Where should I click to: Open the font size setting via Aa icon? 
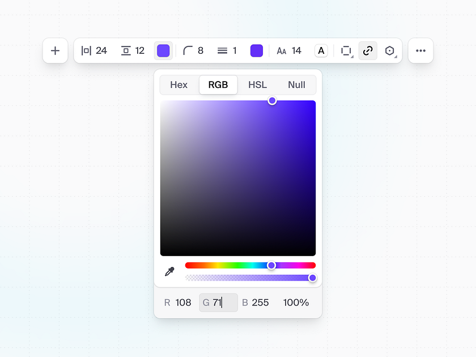click(282, 50)
